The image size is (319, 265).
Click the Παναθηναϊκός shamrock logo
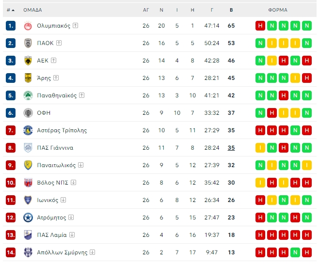click(x=28, y=95)
